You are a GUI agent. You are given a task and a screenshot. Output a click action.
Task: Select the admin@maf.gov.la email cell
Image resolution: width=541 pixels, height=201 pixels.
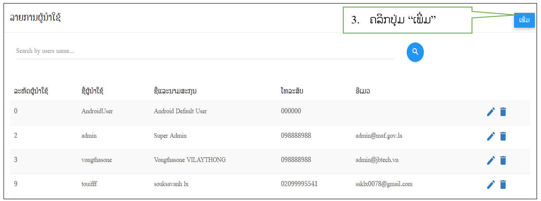pyautogui.click(x=379, y=136)
